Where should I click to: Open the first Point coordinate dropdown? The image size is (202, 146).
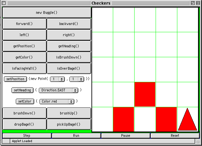pyautogui.click(x=57, y=79)
